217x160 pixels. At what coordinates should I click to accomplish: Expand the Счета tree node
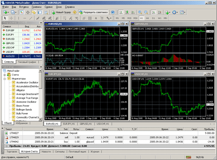coord(5,75)
